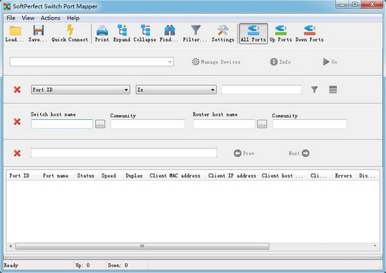Open the Actions menu
Image resolution: width=386 pixels, height=273 pixels.
50,18
